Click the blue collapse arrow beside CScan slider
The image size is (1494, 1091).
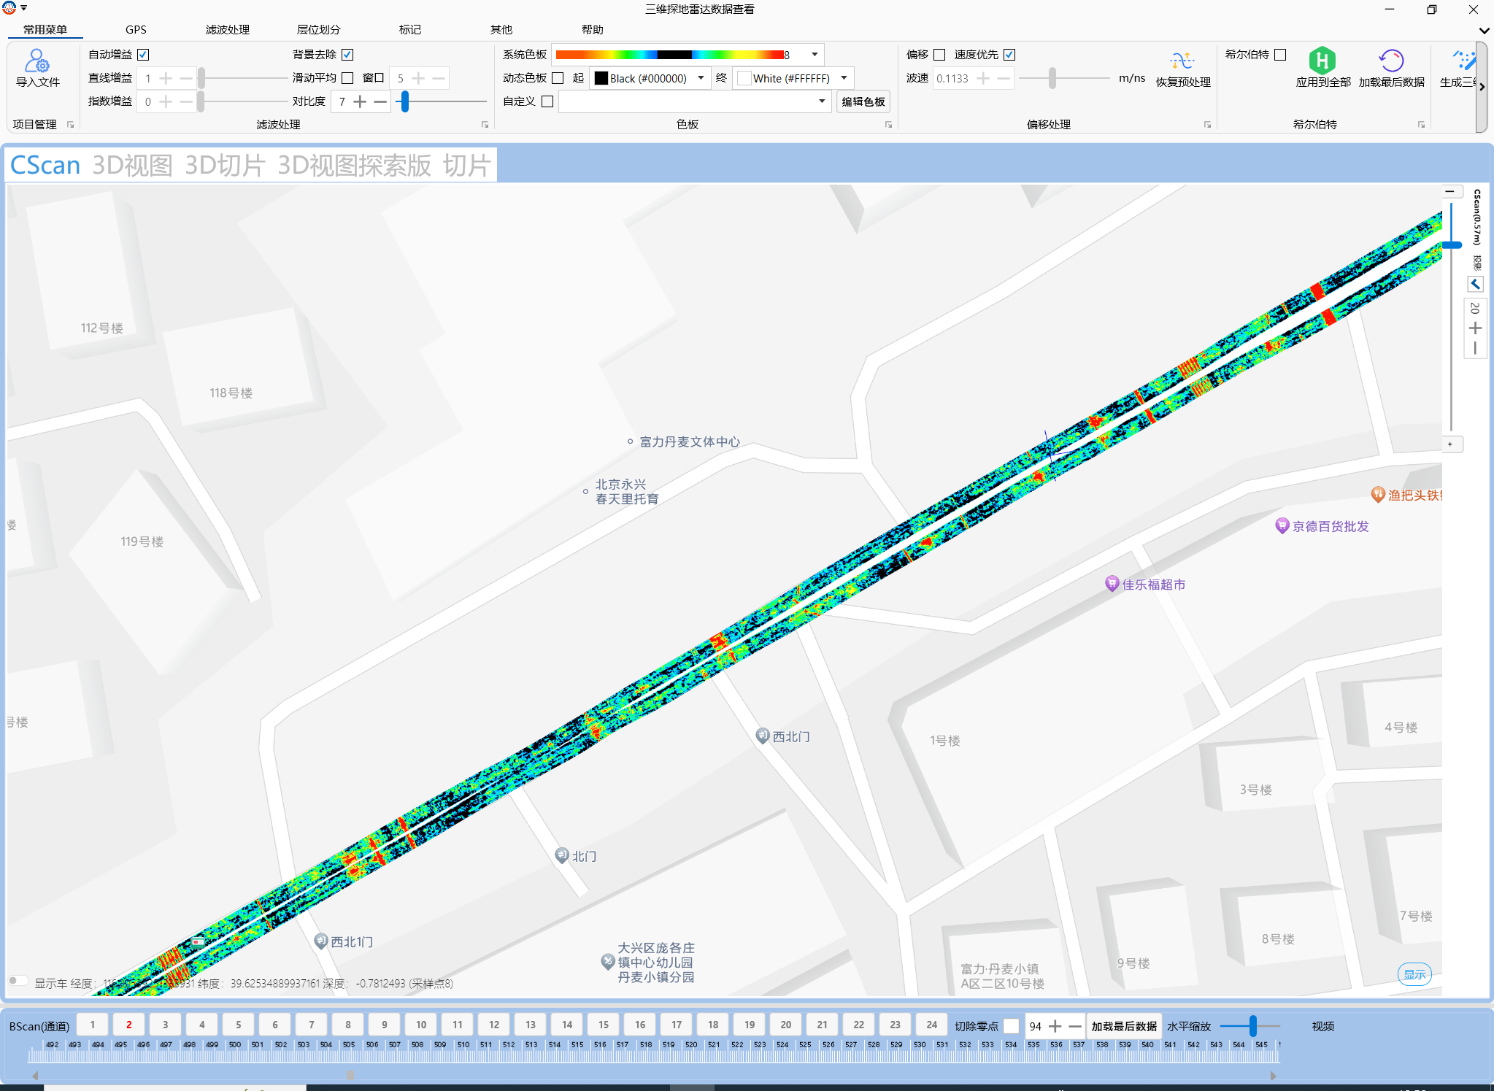point(1475,284)
